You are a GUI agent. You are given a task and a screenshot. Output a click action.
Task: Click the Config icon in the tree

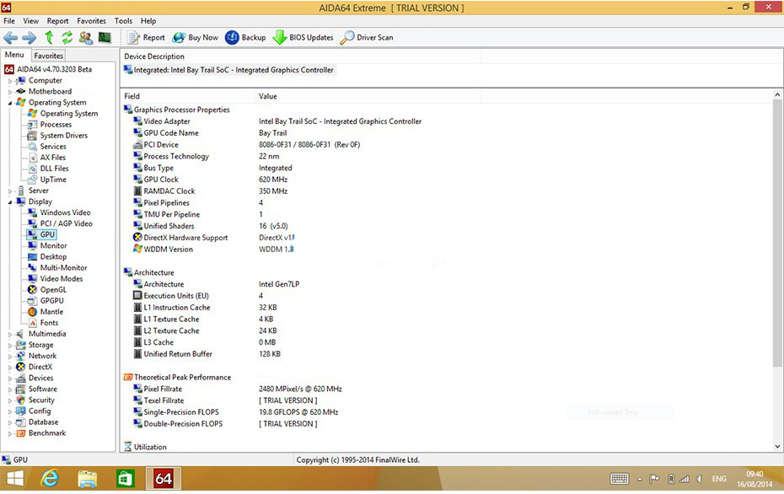tap(20, 411)
